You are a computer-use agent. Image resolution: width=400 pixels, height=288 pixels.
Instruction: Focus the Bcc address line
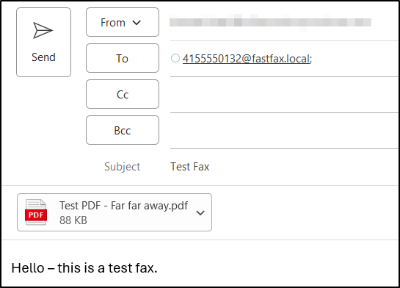coord(284,131)
